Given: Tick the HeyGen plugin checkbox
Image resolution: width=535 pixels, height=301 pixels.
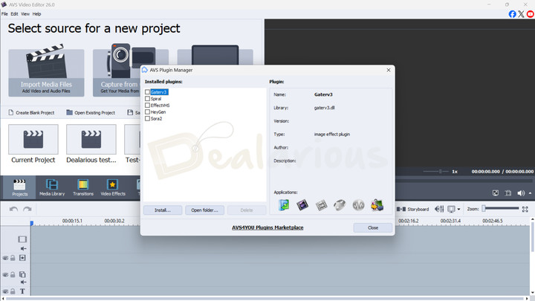Looking at the screenshot, I should tap(147, 112).
